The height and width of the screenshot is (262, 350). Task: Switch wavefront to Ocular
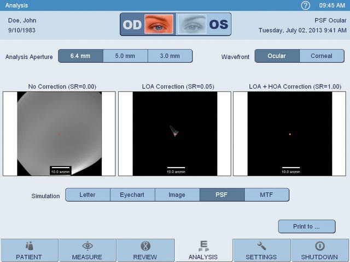[277, 56]
